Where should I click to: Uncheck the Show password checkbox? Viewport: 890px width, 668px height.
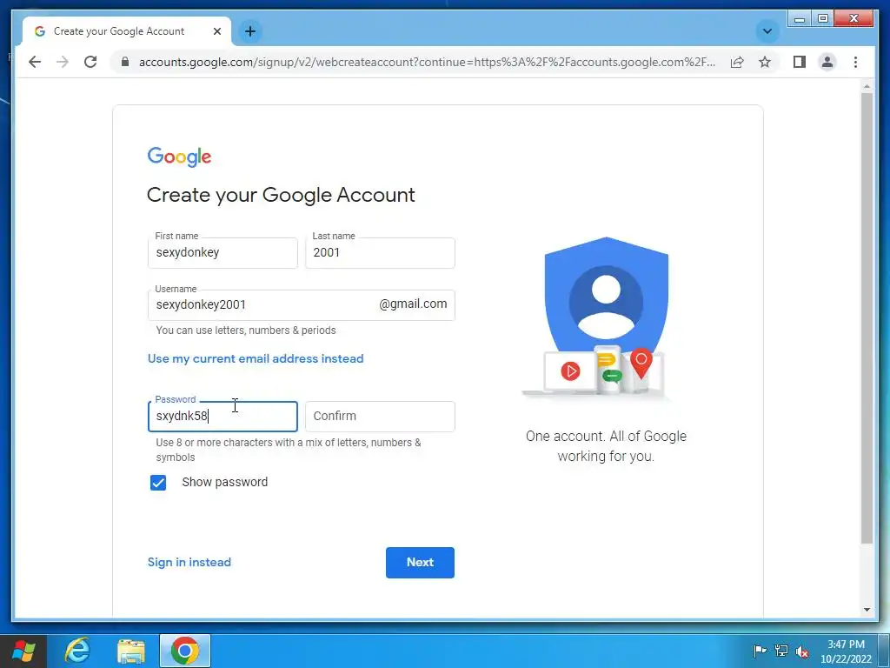point(158,482)
